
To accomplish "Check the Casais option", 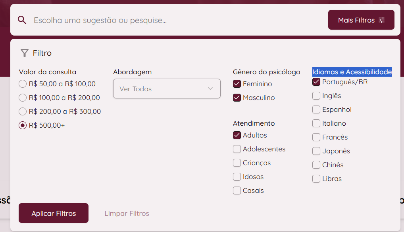I will [237, 191].
